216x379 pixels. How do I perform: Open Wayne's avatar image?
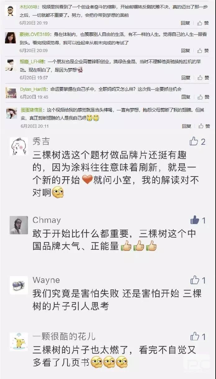tap(19, 285)
